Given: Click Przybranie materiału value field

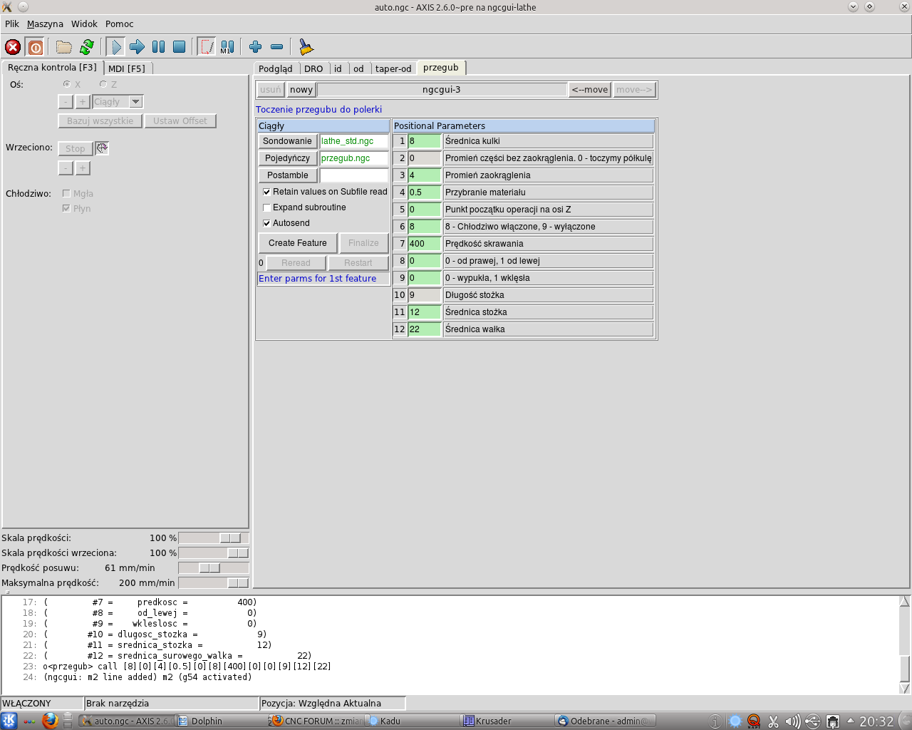Looking at the screenshot, I should tap(425, 192).
